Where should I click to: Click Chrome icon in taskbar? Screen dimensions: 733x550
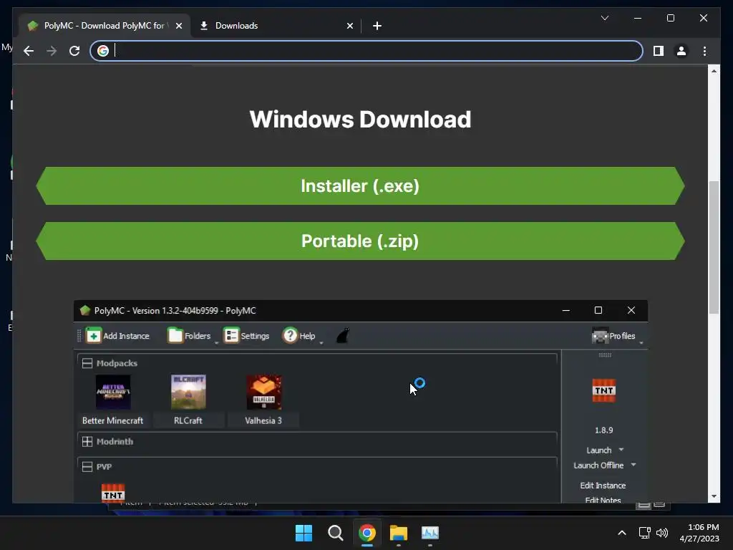[367, 533]
